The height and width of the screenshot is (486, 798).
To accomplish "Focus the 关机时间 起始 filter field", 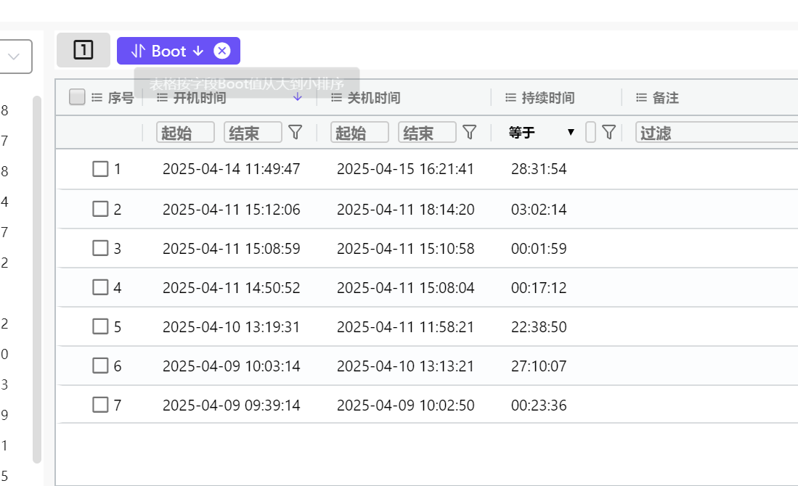I will click(359, 133).
